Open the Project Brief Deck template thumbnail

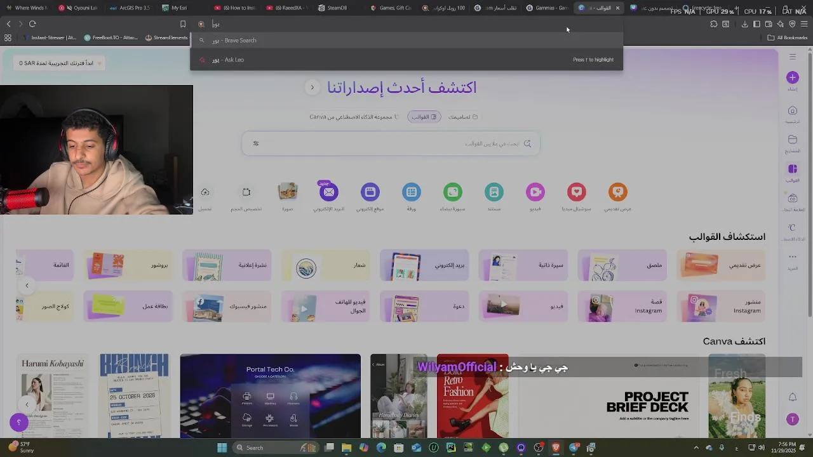tap(608, 396)
